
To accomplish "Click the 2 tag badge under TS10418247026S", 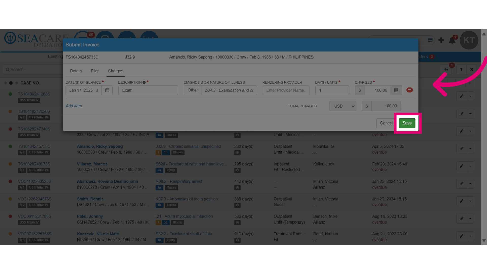I will click(22, 118).
